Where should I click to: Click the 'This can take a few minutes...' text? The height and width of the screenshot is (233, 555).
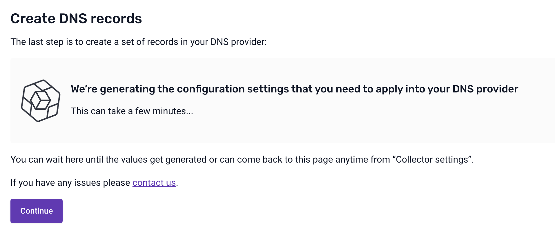tap(131, 111)
